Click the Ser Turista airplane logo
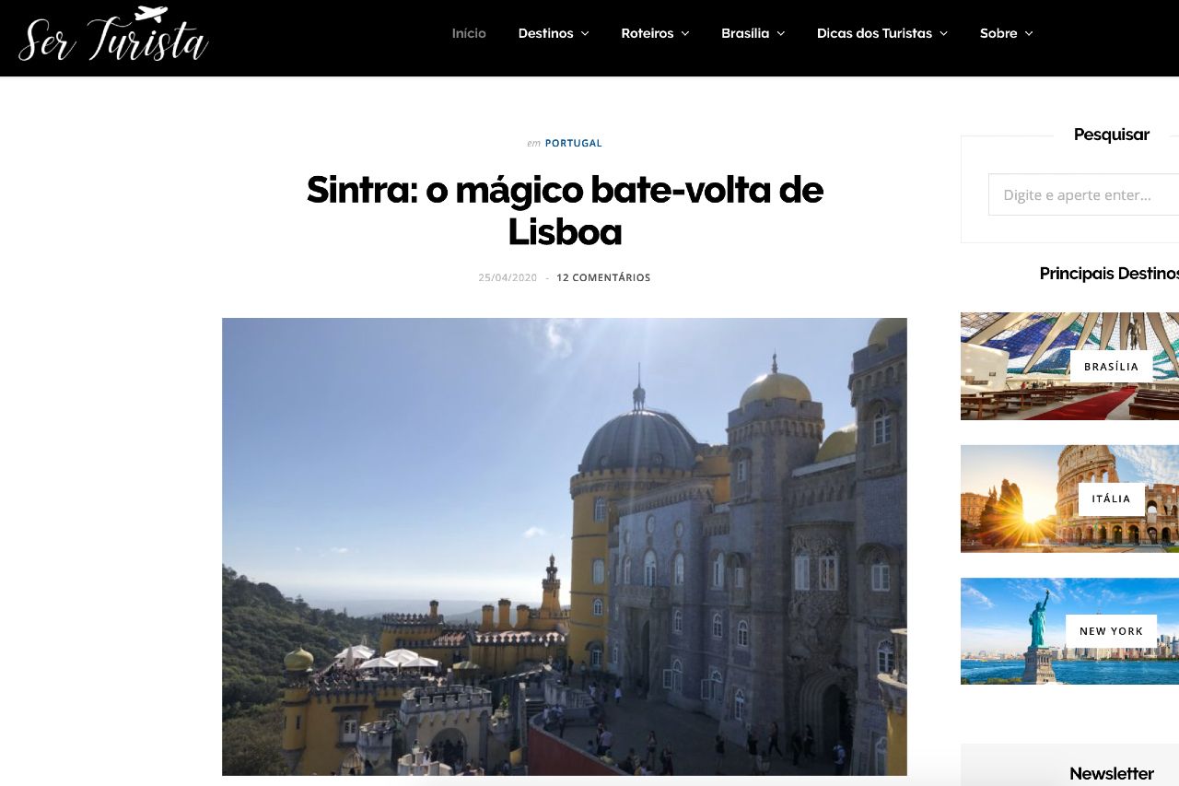 pos(113,35)
